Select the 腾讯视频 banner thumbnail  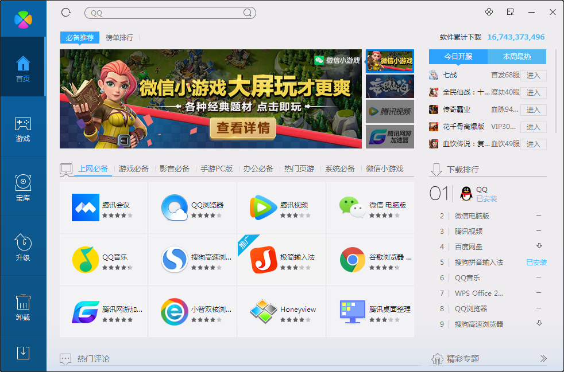tap(390, 111)
